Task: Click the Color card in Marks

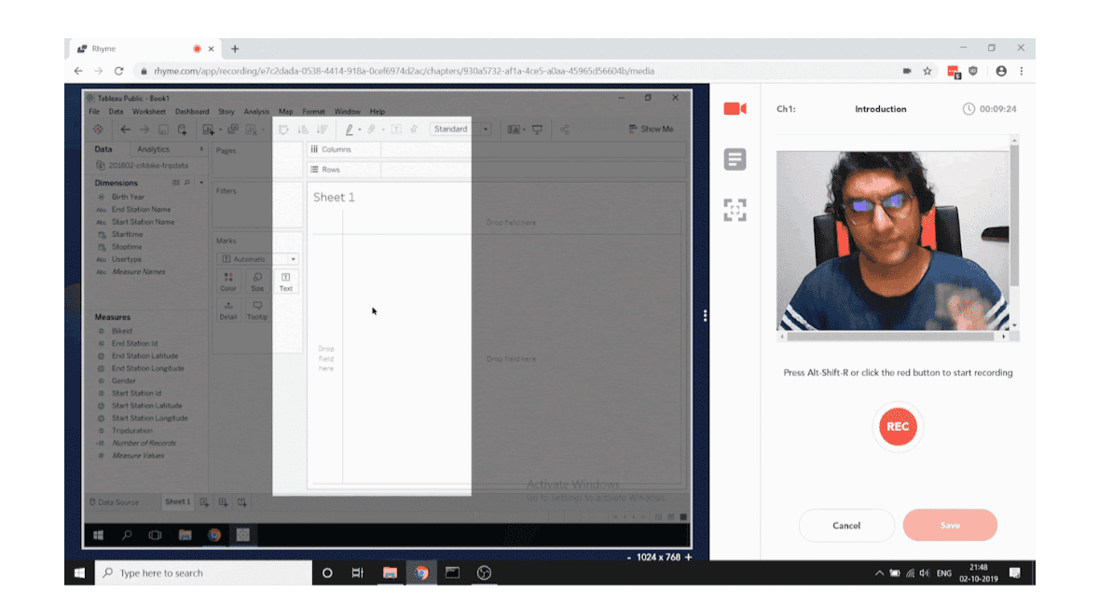Action: click(x=227, y=282)
